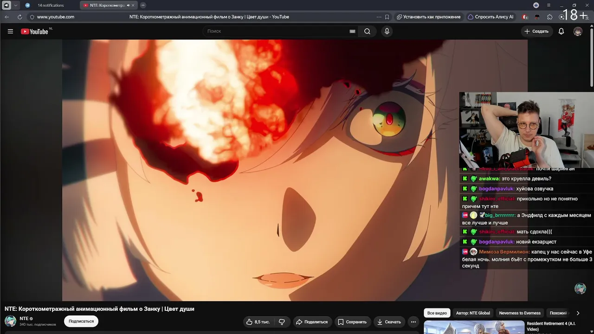Click the browser profile icon in title bar
The height and width of the screenshot is (334, 594).
point(536,5)
